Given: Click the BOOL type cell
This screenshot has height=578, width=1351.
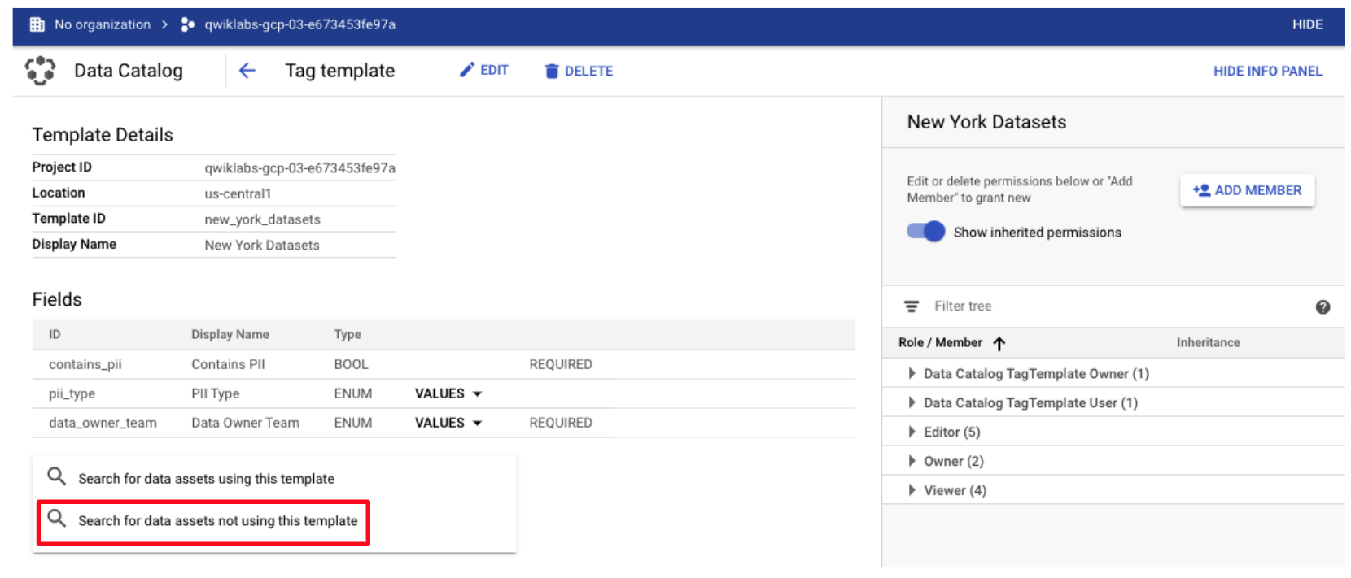Looking at the screenshot, I should 351,364.
